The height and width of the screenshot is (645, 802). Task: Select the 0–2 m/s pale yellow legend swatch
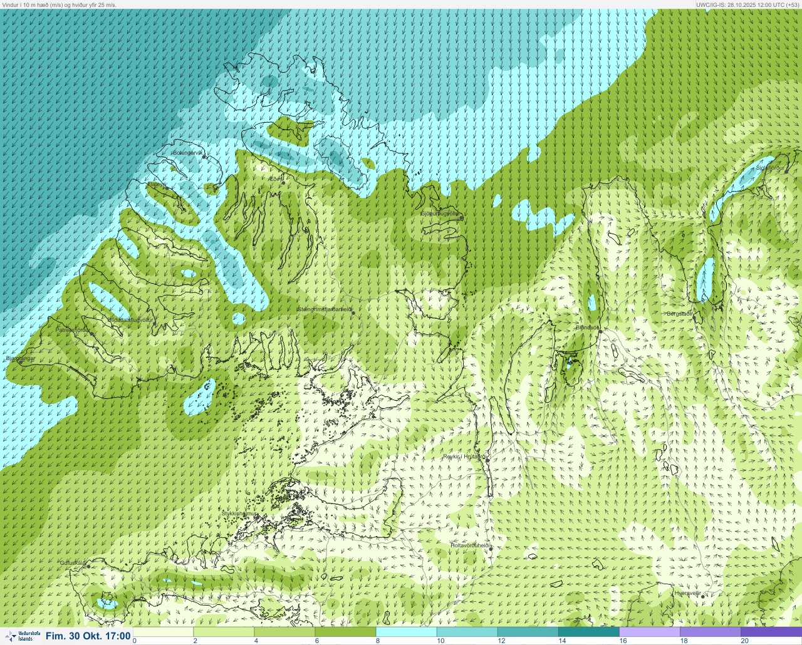[164, 632]
